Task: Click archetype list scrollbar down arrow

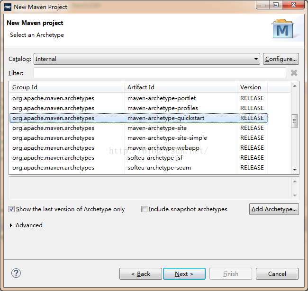Action: (295, 170)
